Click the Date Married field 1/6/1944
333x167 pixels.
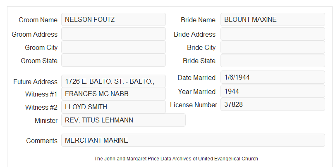click(x=273, y=77)
